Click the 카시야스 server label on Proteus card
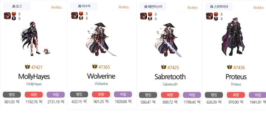Image resolution: width=266 pixels, height=132 pixels. tap(258, 8)
